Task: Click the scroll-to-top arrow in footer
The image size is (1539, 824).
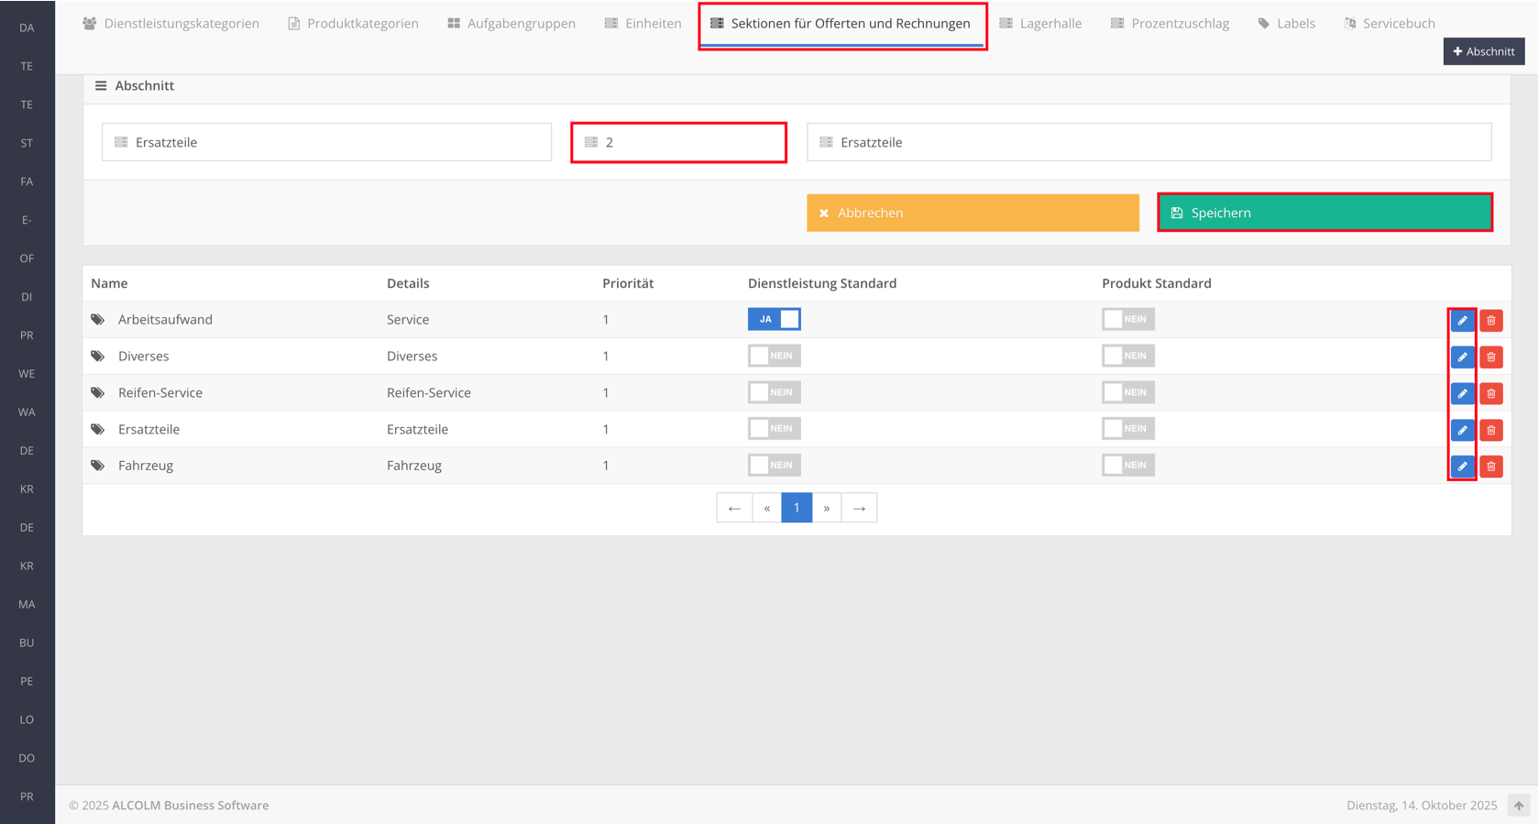Action: pyautogui.click(x=1519, y=806)
